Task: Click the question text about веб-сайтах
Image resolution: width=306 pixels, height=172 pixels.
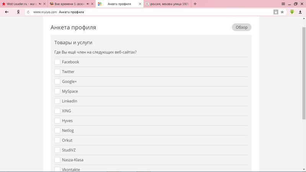Action: [x=95, y=52]
